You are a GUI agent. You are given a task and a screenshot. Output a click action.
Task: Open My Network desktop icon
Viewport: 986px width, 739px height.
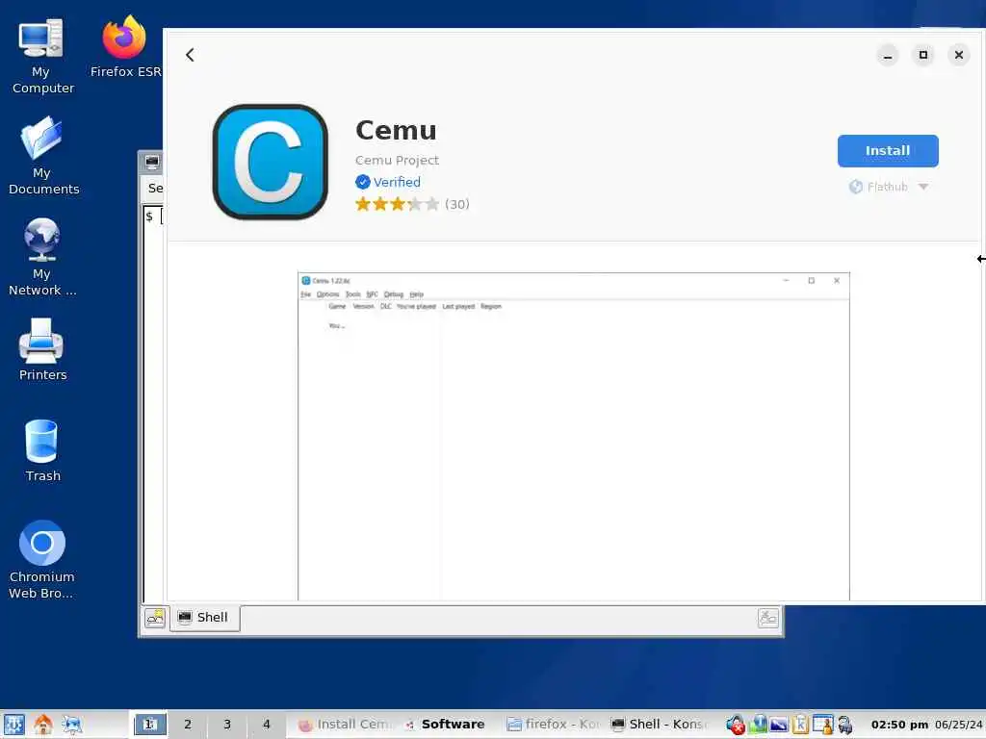(x=41, y=257)
